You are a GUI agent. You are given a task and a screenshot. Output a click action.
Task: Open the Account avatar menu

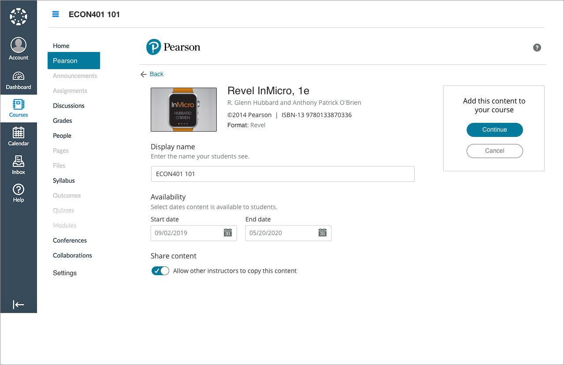pyautogui.click(x=19, y=48)
